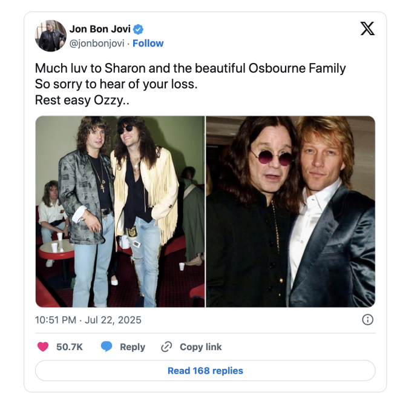Open the profile avatar picture
This screenshot has height=404, width=400.
coord(51,36)
